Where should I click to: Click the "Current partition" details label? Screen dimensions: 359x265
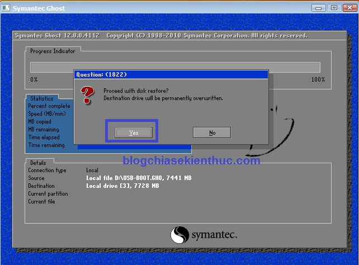[x=48, y=193]
